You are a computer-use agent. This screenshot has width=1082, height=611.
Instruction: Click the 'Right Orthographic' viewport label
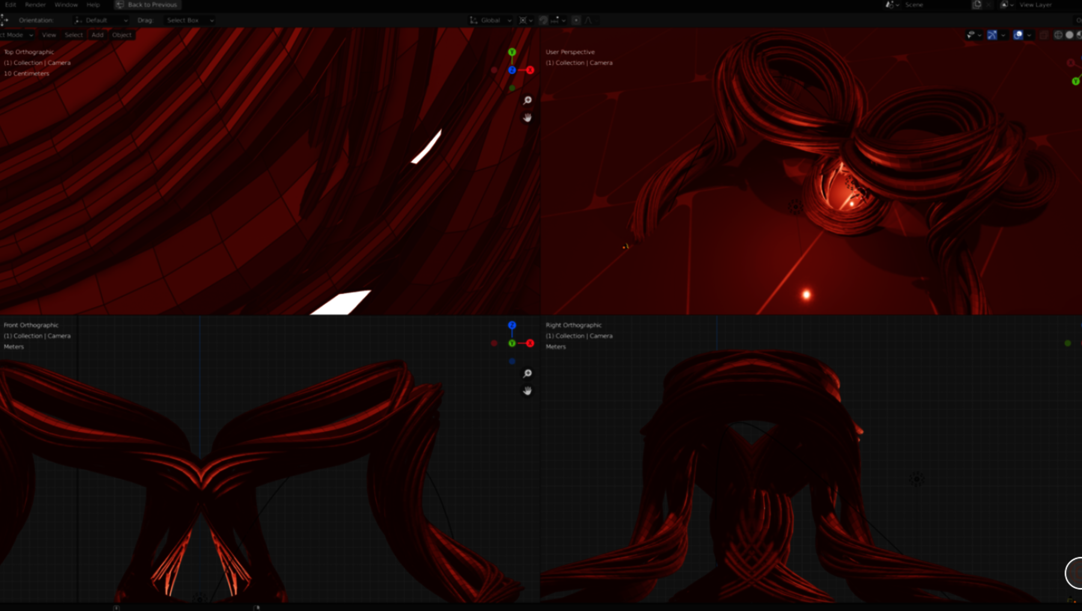[573, 325]
